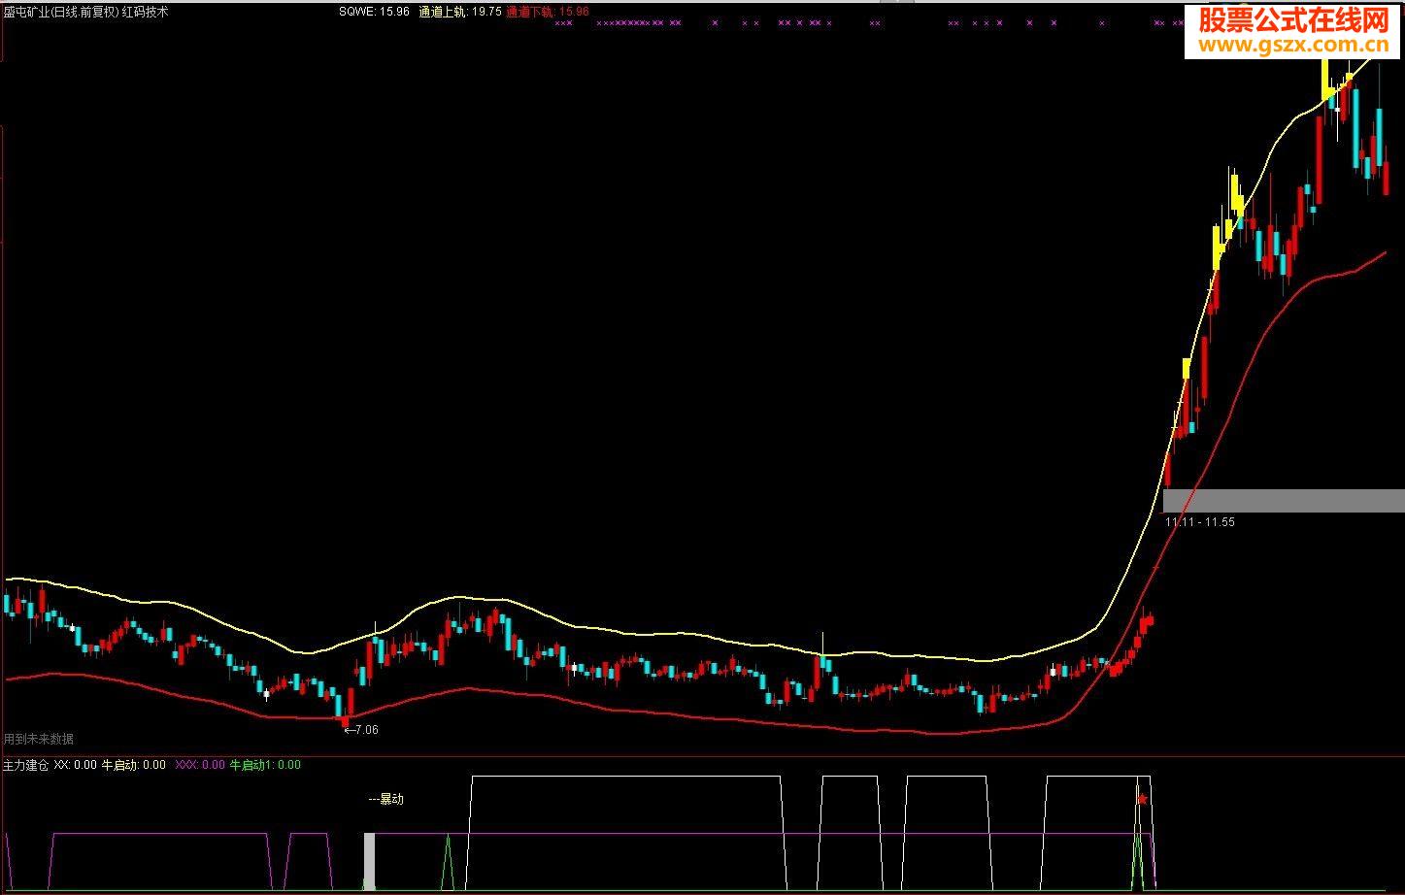1405x895 pixels.
Task: Click the ←7.06 low price marker
Action: click(361, 730)
